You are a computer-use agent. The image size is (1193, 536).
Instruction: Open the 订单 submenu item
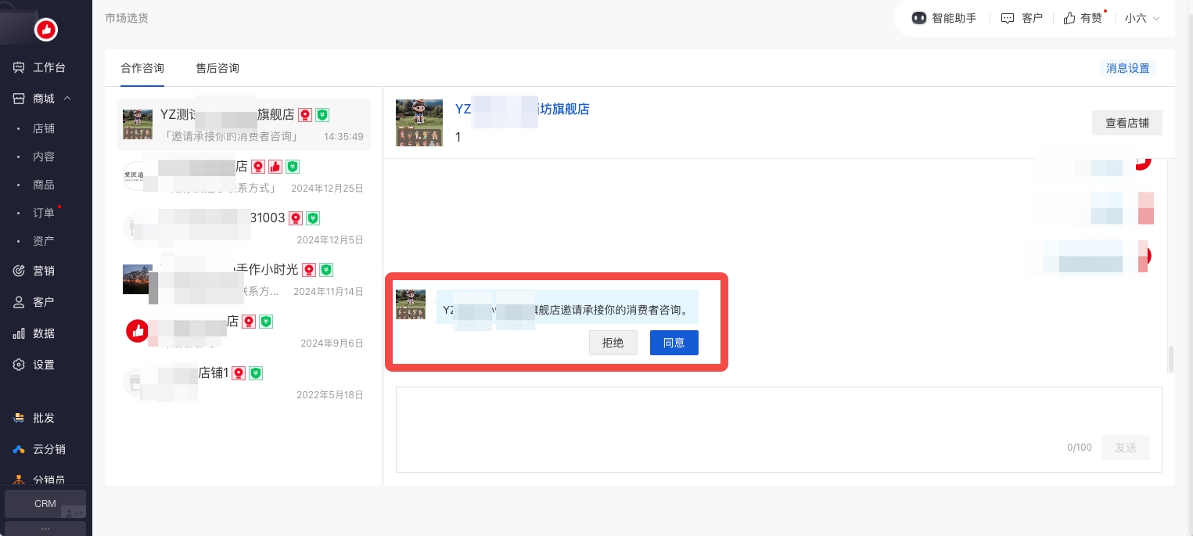click(x=44, y=213)
